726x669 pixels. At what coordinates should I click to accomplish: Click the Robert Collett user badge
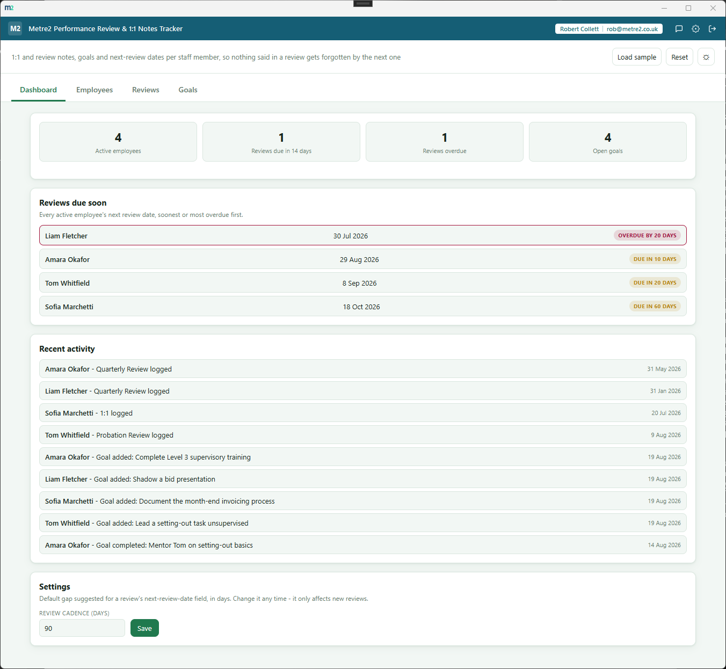[608, 29]
